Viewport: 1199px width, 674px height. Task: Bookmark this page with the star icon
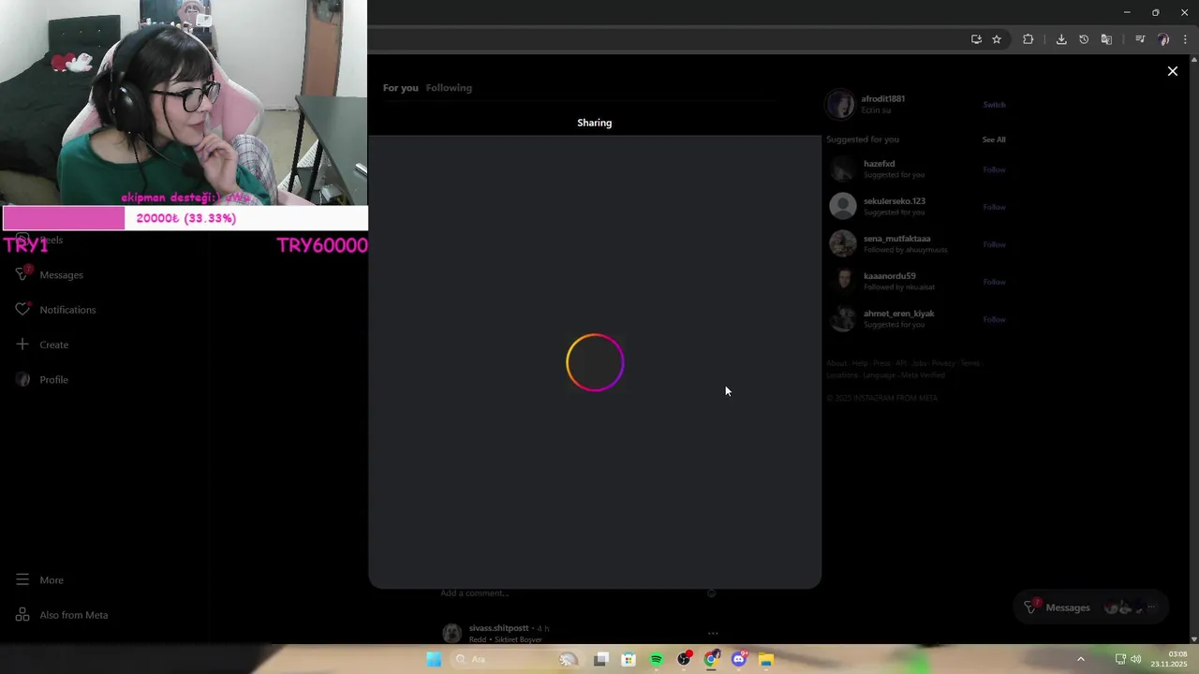(x=997, y=39)
